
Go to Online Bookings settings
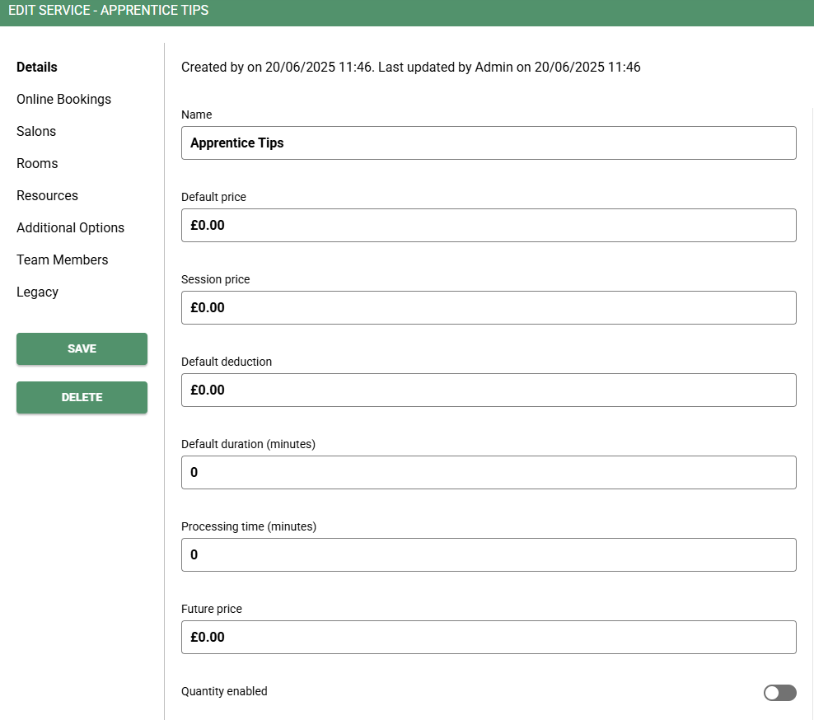pyautogui.click(x=64, y=99)
